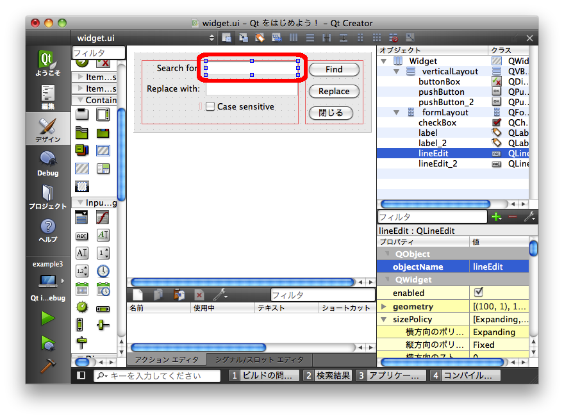Click the lay out in grid icon

tap(377, 38)
